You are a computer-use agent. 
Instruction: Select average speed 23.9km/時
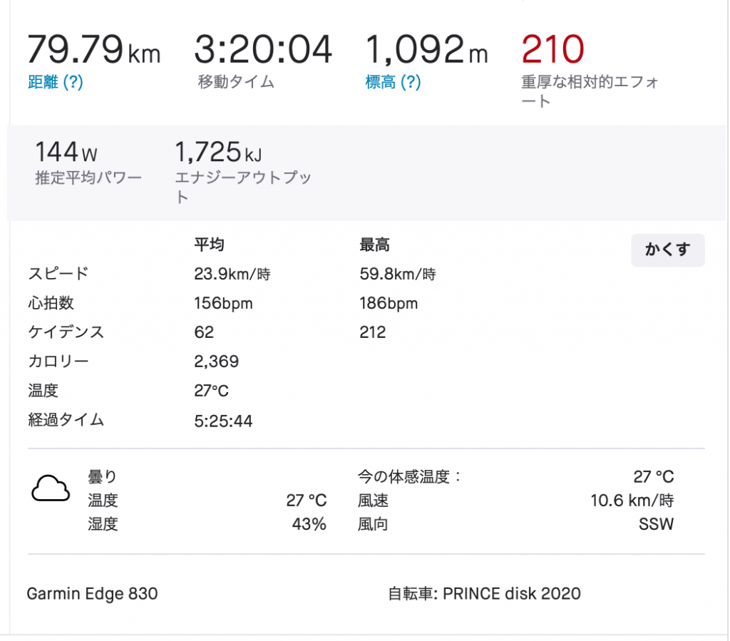232,275
